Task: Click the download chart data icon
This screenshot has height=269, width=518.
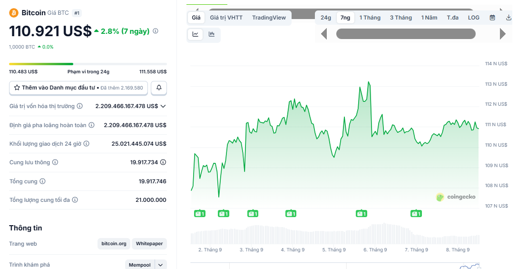Action: pos(509,18)
